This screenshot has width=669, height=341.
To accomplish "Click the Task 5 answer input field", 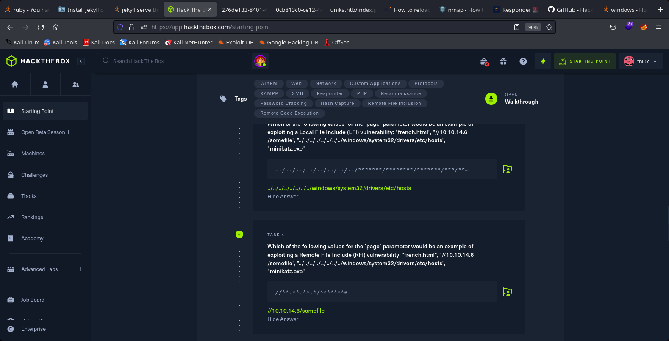I will pyautogui.click(x=382, y=291).
